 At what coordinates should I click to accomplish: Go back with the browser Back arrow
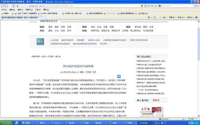[x=2, y=6]
